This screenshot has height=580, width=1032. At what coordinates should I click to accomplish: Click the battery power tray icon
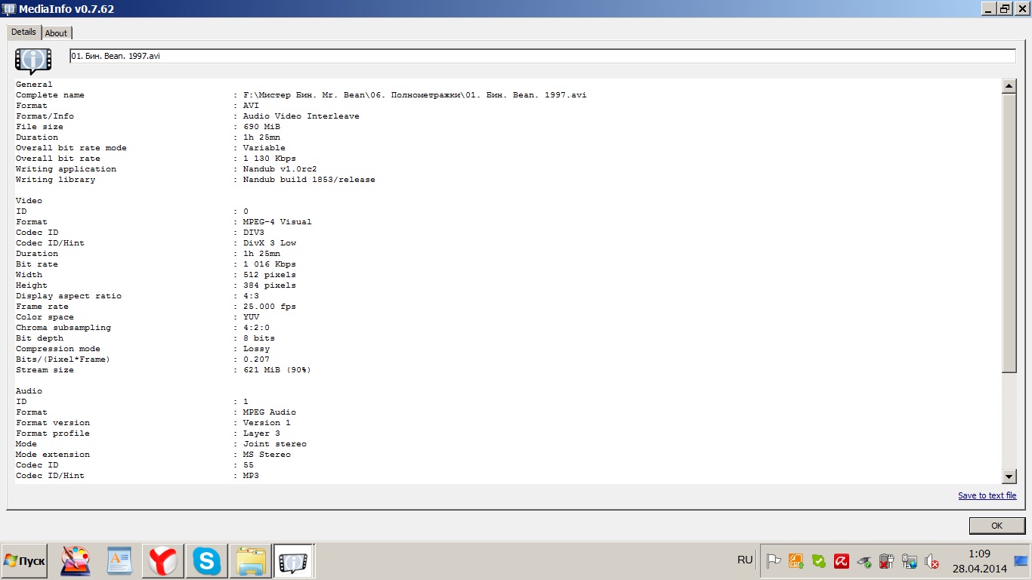click(887, 561)
